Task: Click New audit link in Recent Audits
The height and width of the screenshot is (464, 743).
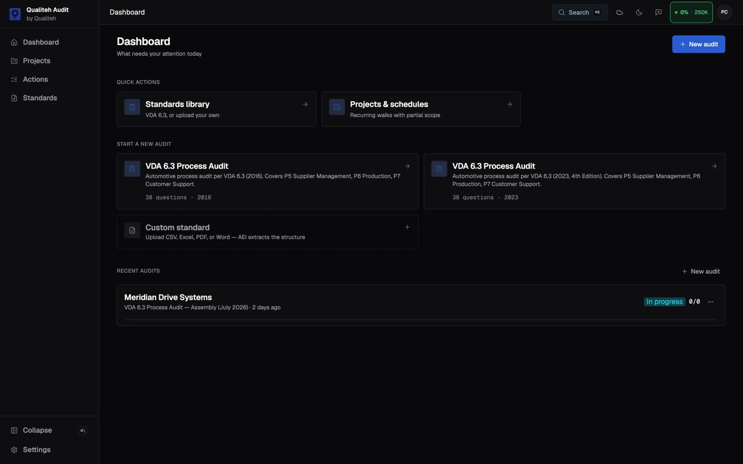Action: coord(701,271)
